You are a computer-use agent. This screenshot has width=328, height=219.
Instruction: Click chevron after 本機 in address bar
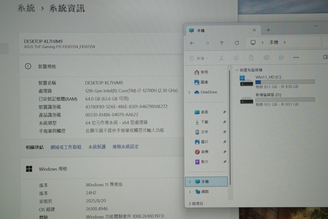click(x=285, y=42)
